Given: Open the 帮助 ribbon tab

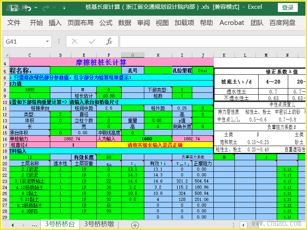Looking at the screenshot, I should pos(206,23).
